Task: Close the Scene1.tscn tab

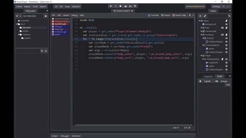Action: [x=132, y=11]
